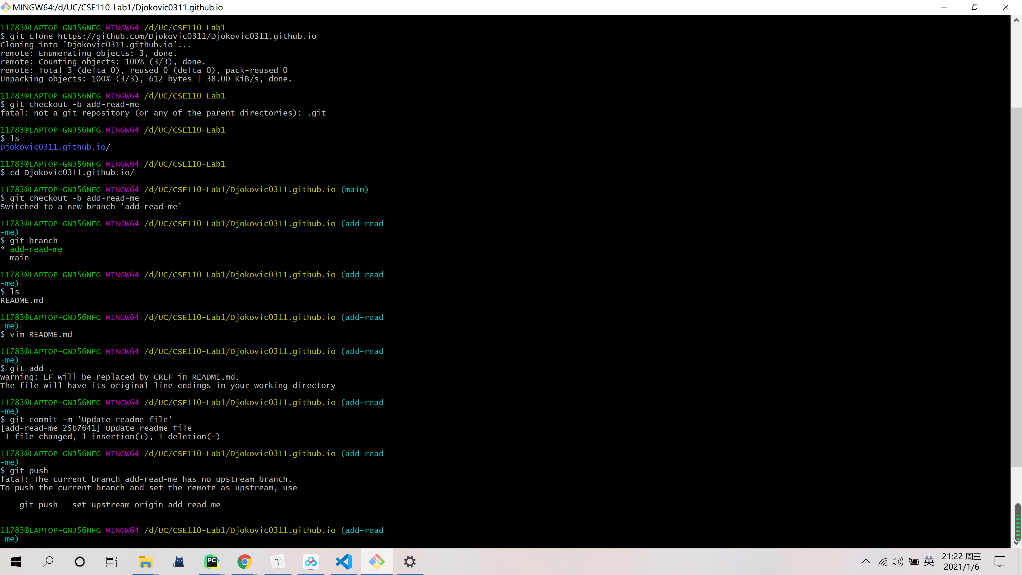This screenshot has width=1022, height=575.
Task: Switch to Typora in taskbar
Action: [278, 561]
